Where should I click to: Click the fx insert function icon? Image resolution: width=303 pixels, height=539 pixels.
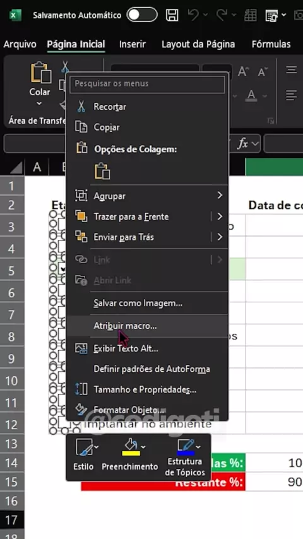(243, 144)
